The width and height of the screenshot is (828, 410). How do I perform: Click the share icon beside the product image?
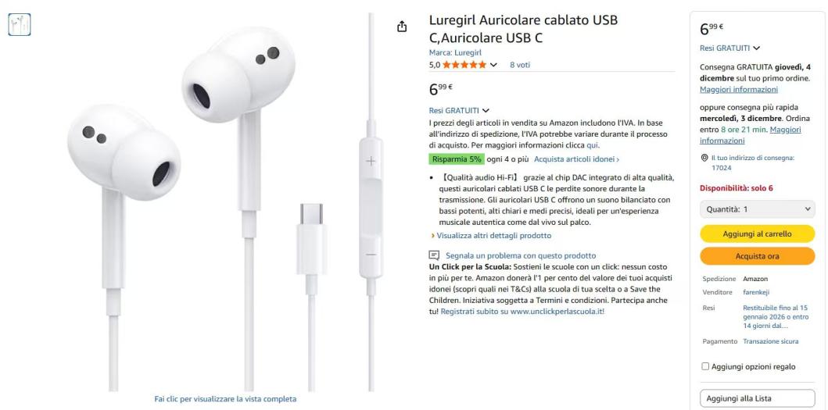tap(402, 27)
